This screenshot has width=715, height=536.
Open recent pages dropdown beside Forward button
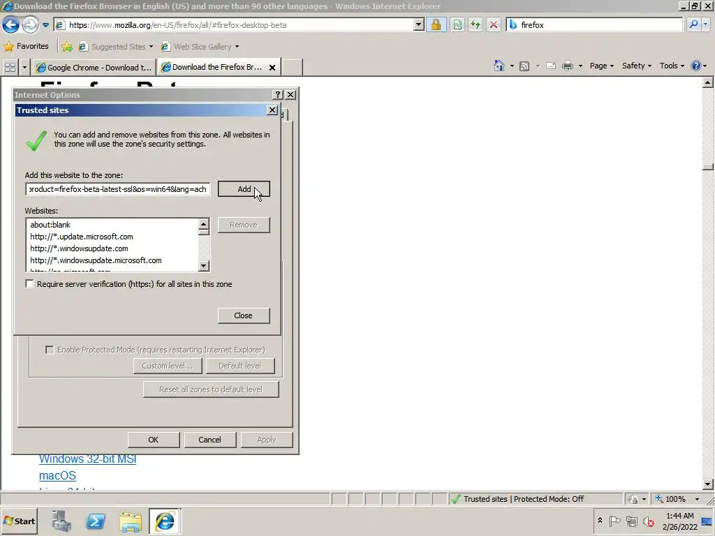coord(45,25)
